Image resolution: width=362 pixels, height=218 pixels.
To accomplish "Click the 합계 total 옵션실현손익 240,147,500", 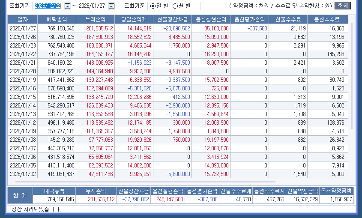I will tap(170, 199).
